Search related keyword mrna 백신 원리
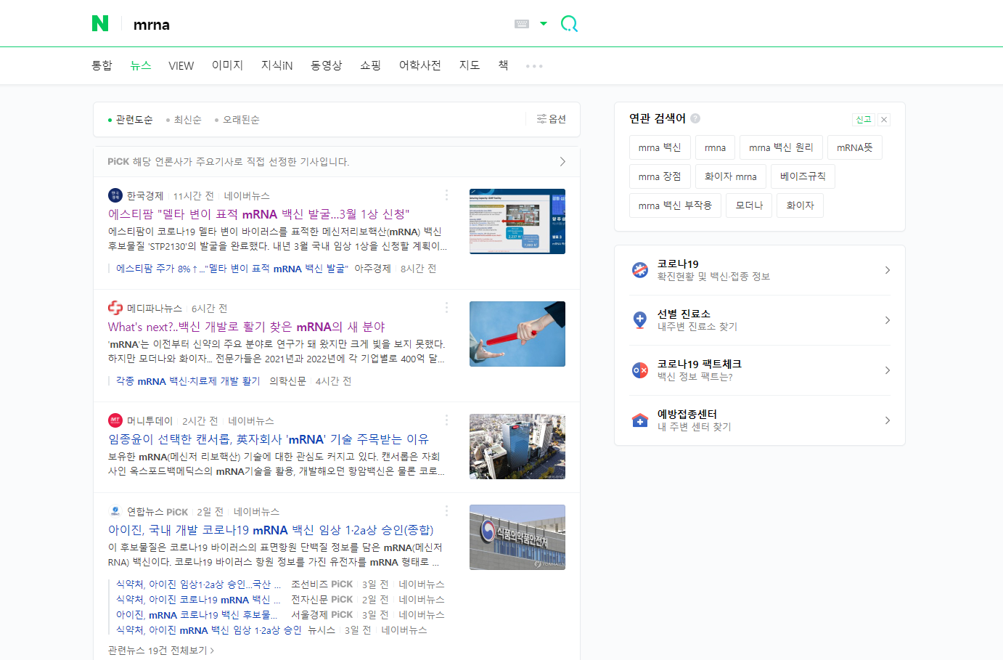Image resolution: width=1003 pixels, height=660 pixels. (x=781, y=147)
